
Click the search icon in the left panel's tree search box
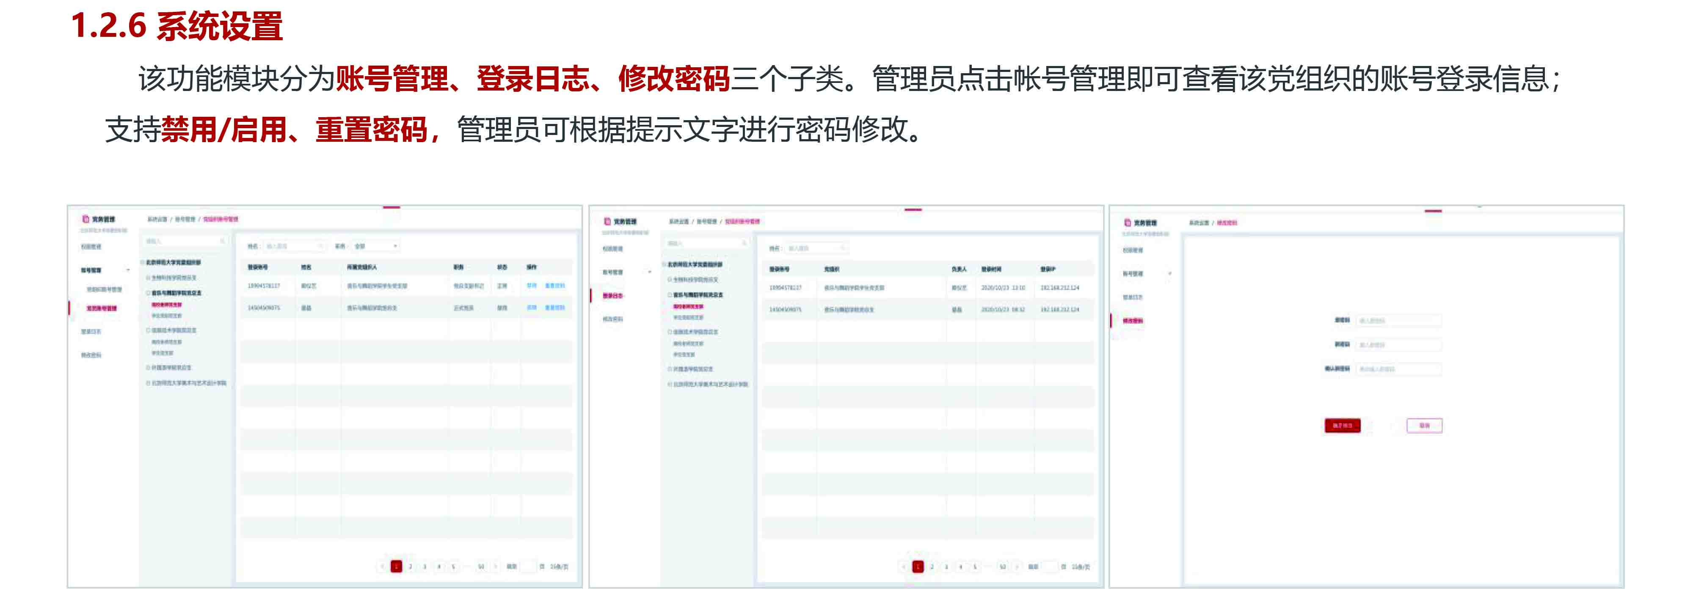pos(222,242)
